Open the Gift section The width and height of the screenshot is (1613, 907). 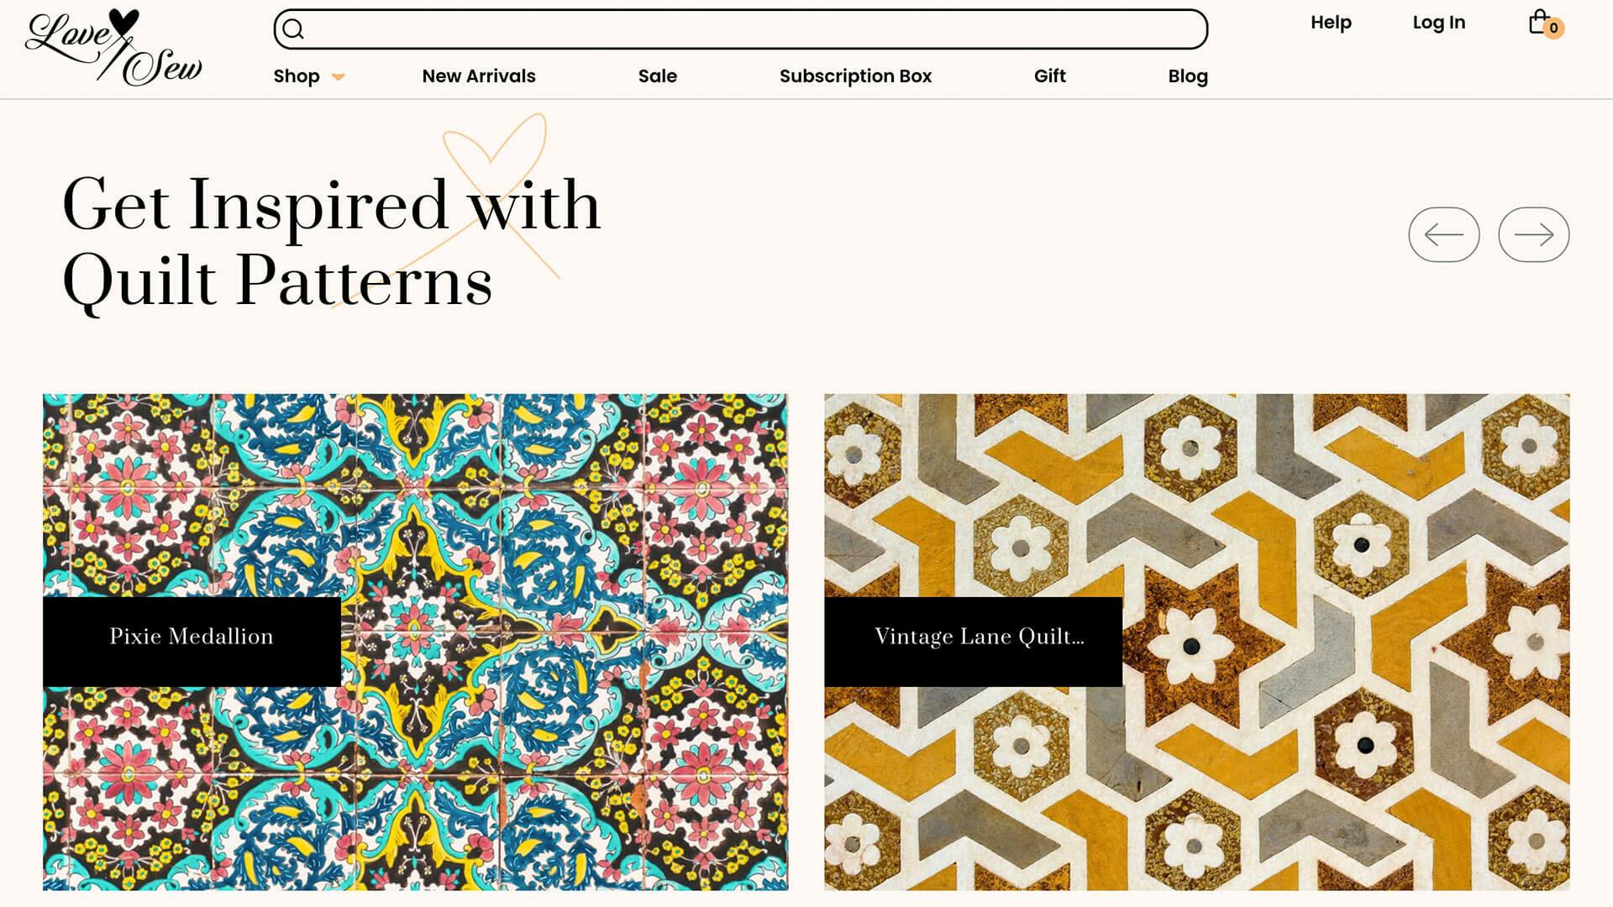[1049, 76]
